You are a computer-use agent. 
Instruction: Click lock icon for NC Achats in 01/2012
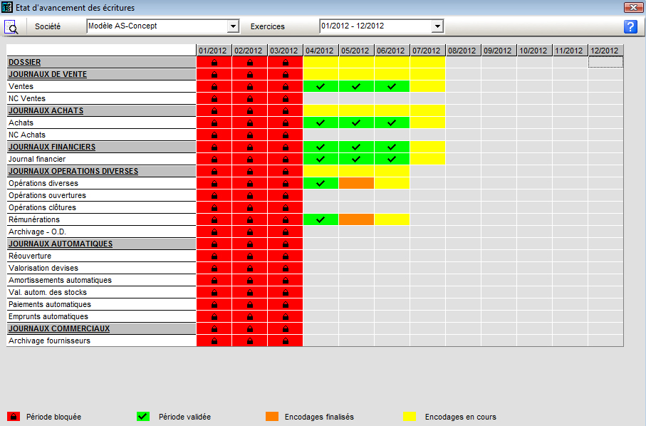click(214, 135)
